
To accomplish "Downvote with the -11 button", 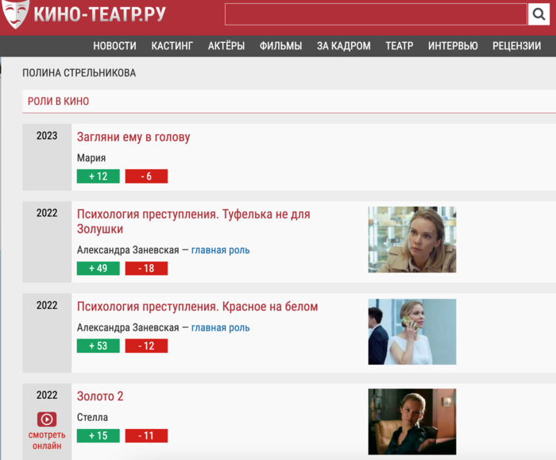I will point(146,435).
